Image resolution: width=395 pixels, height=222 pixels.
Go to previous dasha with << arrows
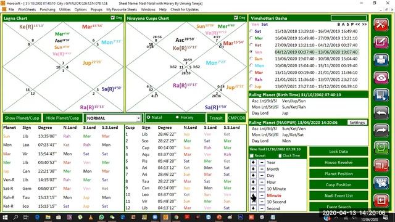[358, 25]
